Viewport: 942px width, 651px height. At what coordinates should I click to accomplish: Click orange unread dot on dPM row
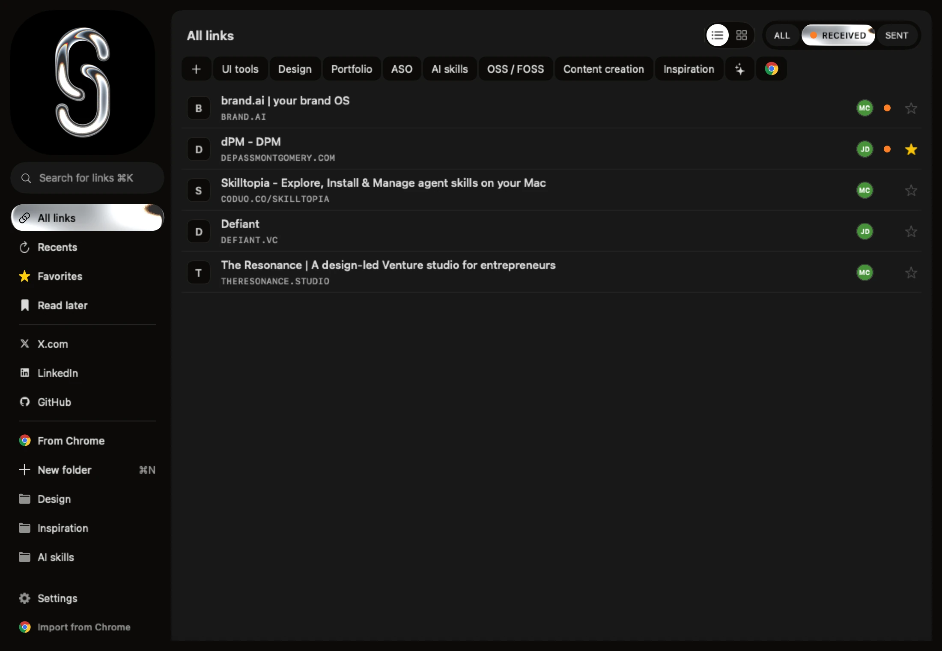click(887, 149)
